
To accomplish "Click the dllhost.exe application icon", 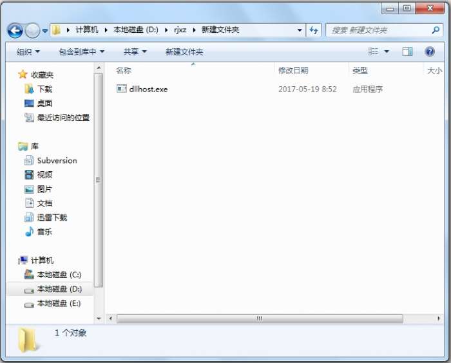I will click(x=121, y=89).
